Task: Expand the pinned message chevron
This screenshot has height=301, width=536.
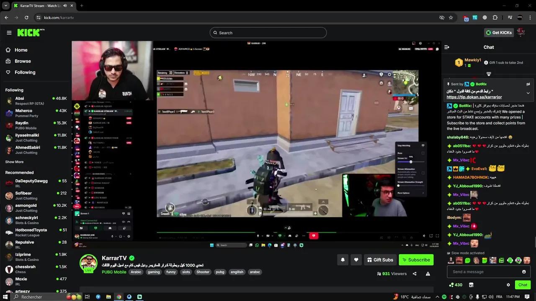Action: [528, 93]
